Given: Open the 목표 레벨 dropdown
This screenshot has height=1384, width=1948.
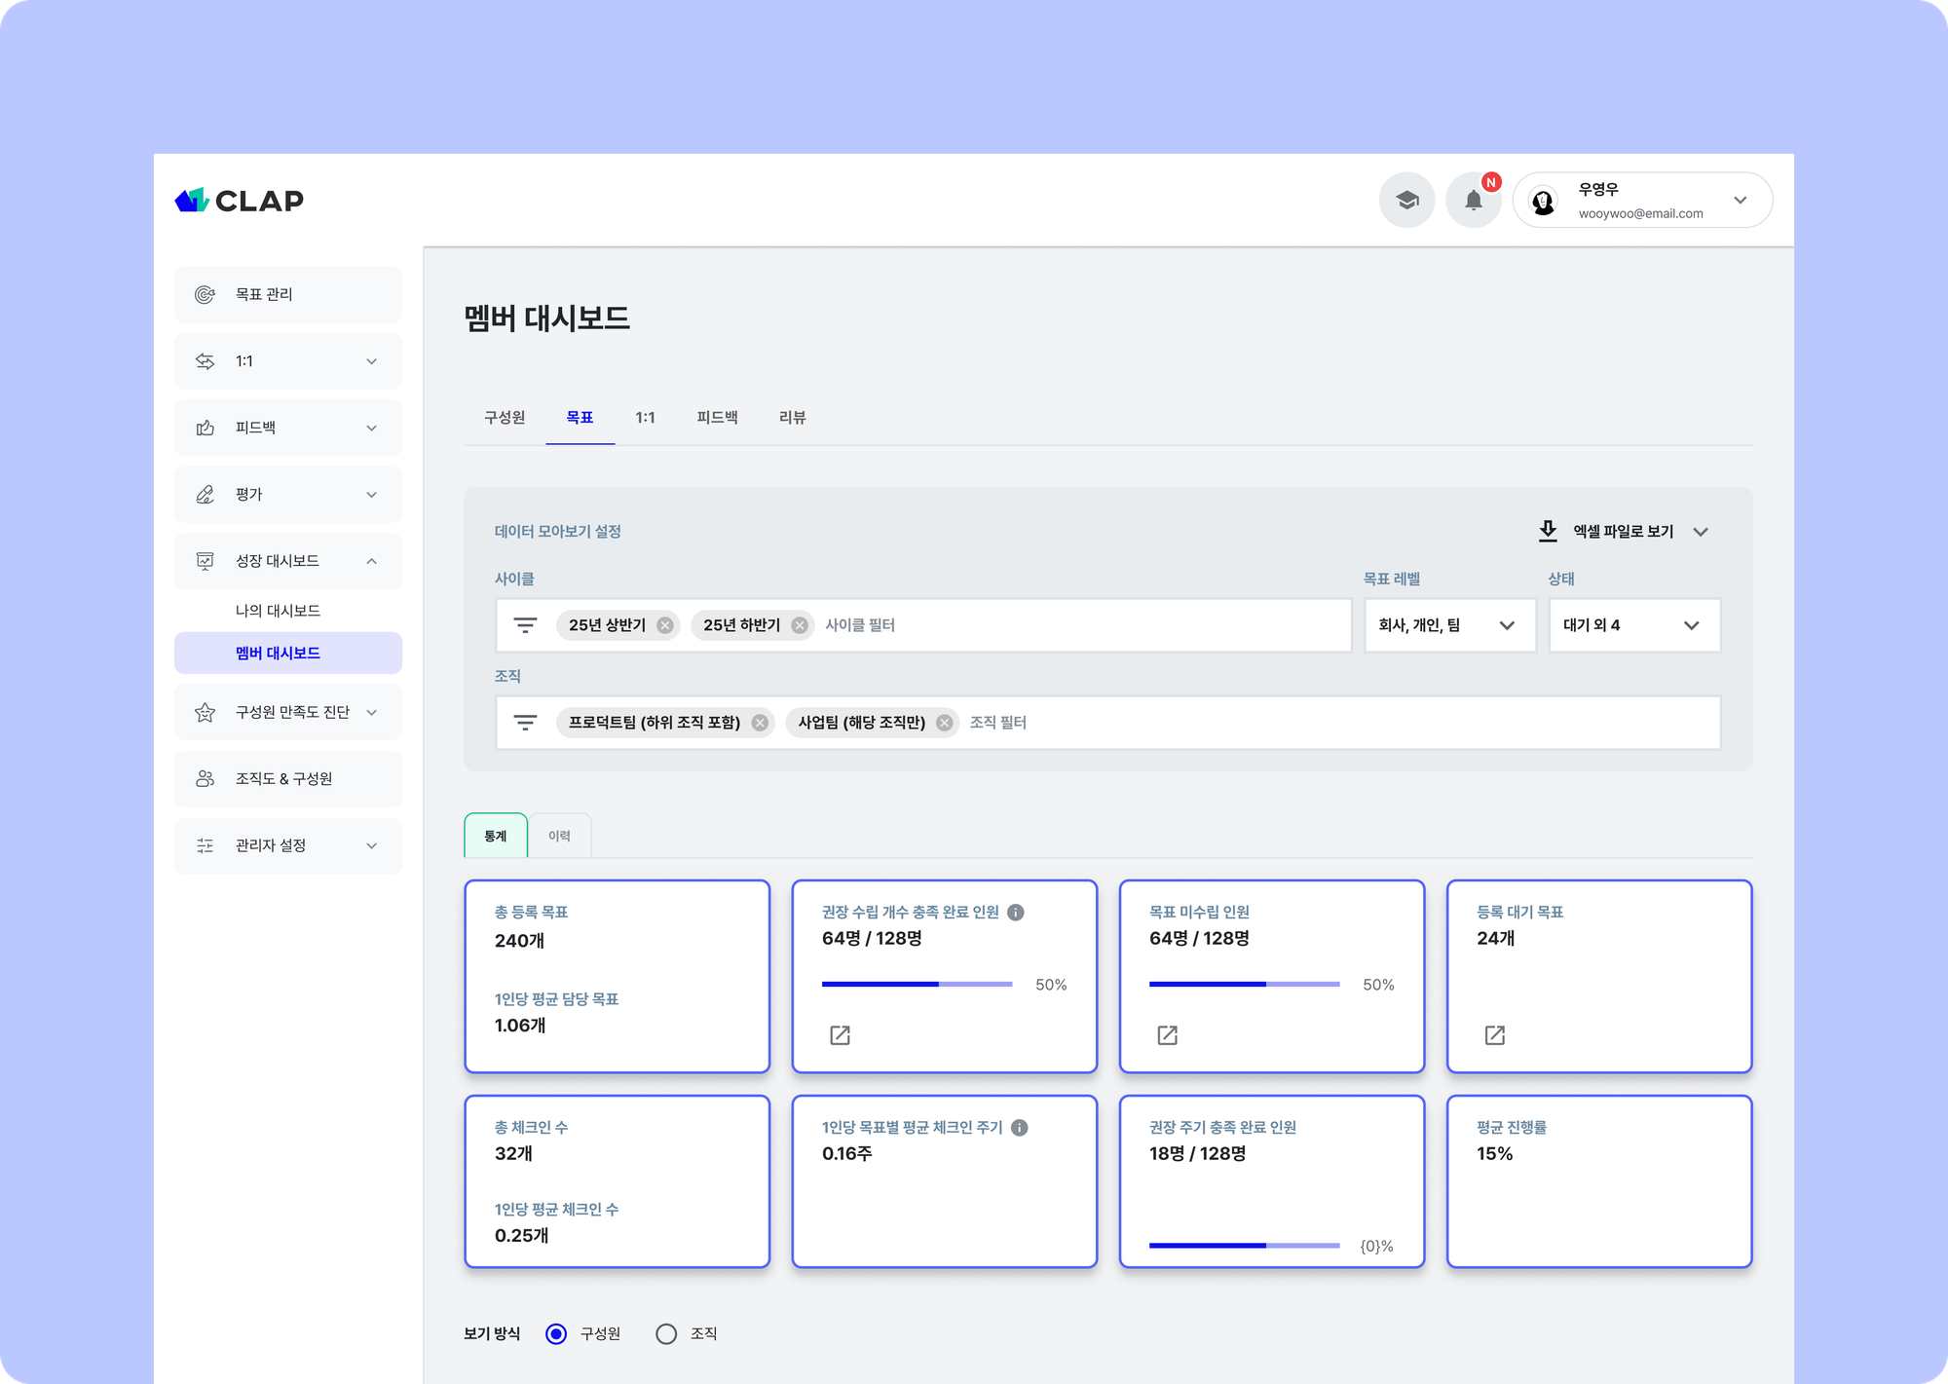Looking at the screenshot, I should 1449,625.
